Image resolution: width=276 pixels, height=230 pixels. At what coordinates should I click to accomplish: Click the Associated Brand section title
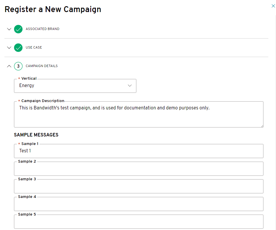42,29
